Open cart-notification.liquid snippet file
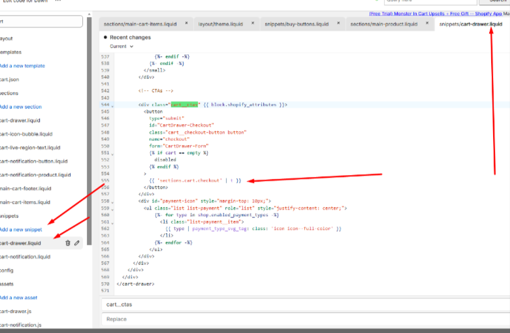 tap(25, 257)
